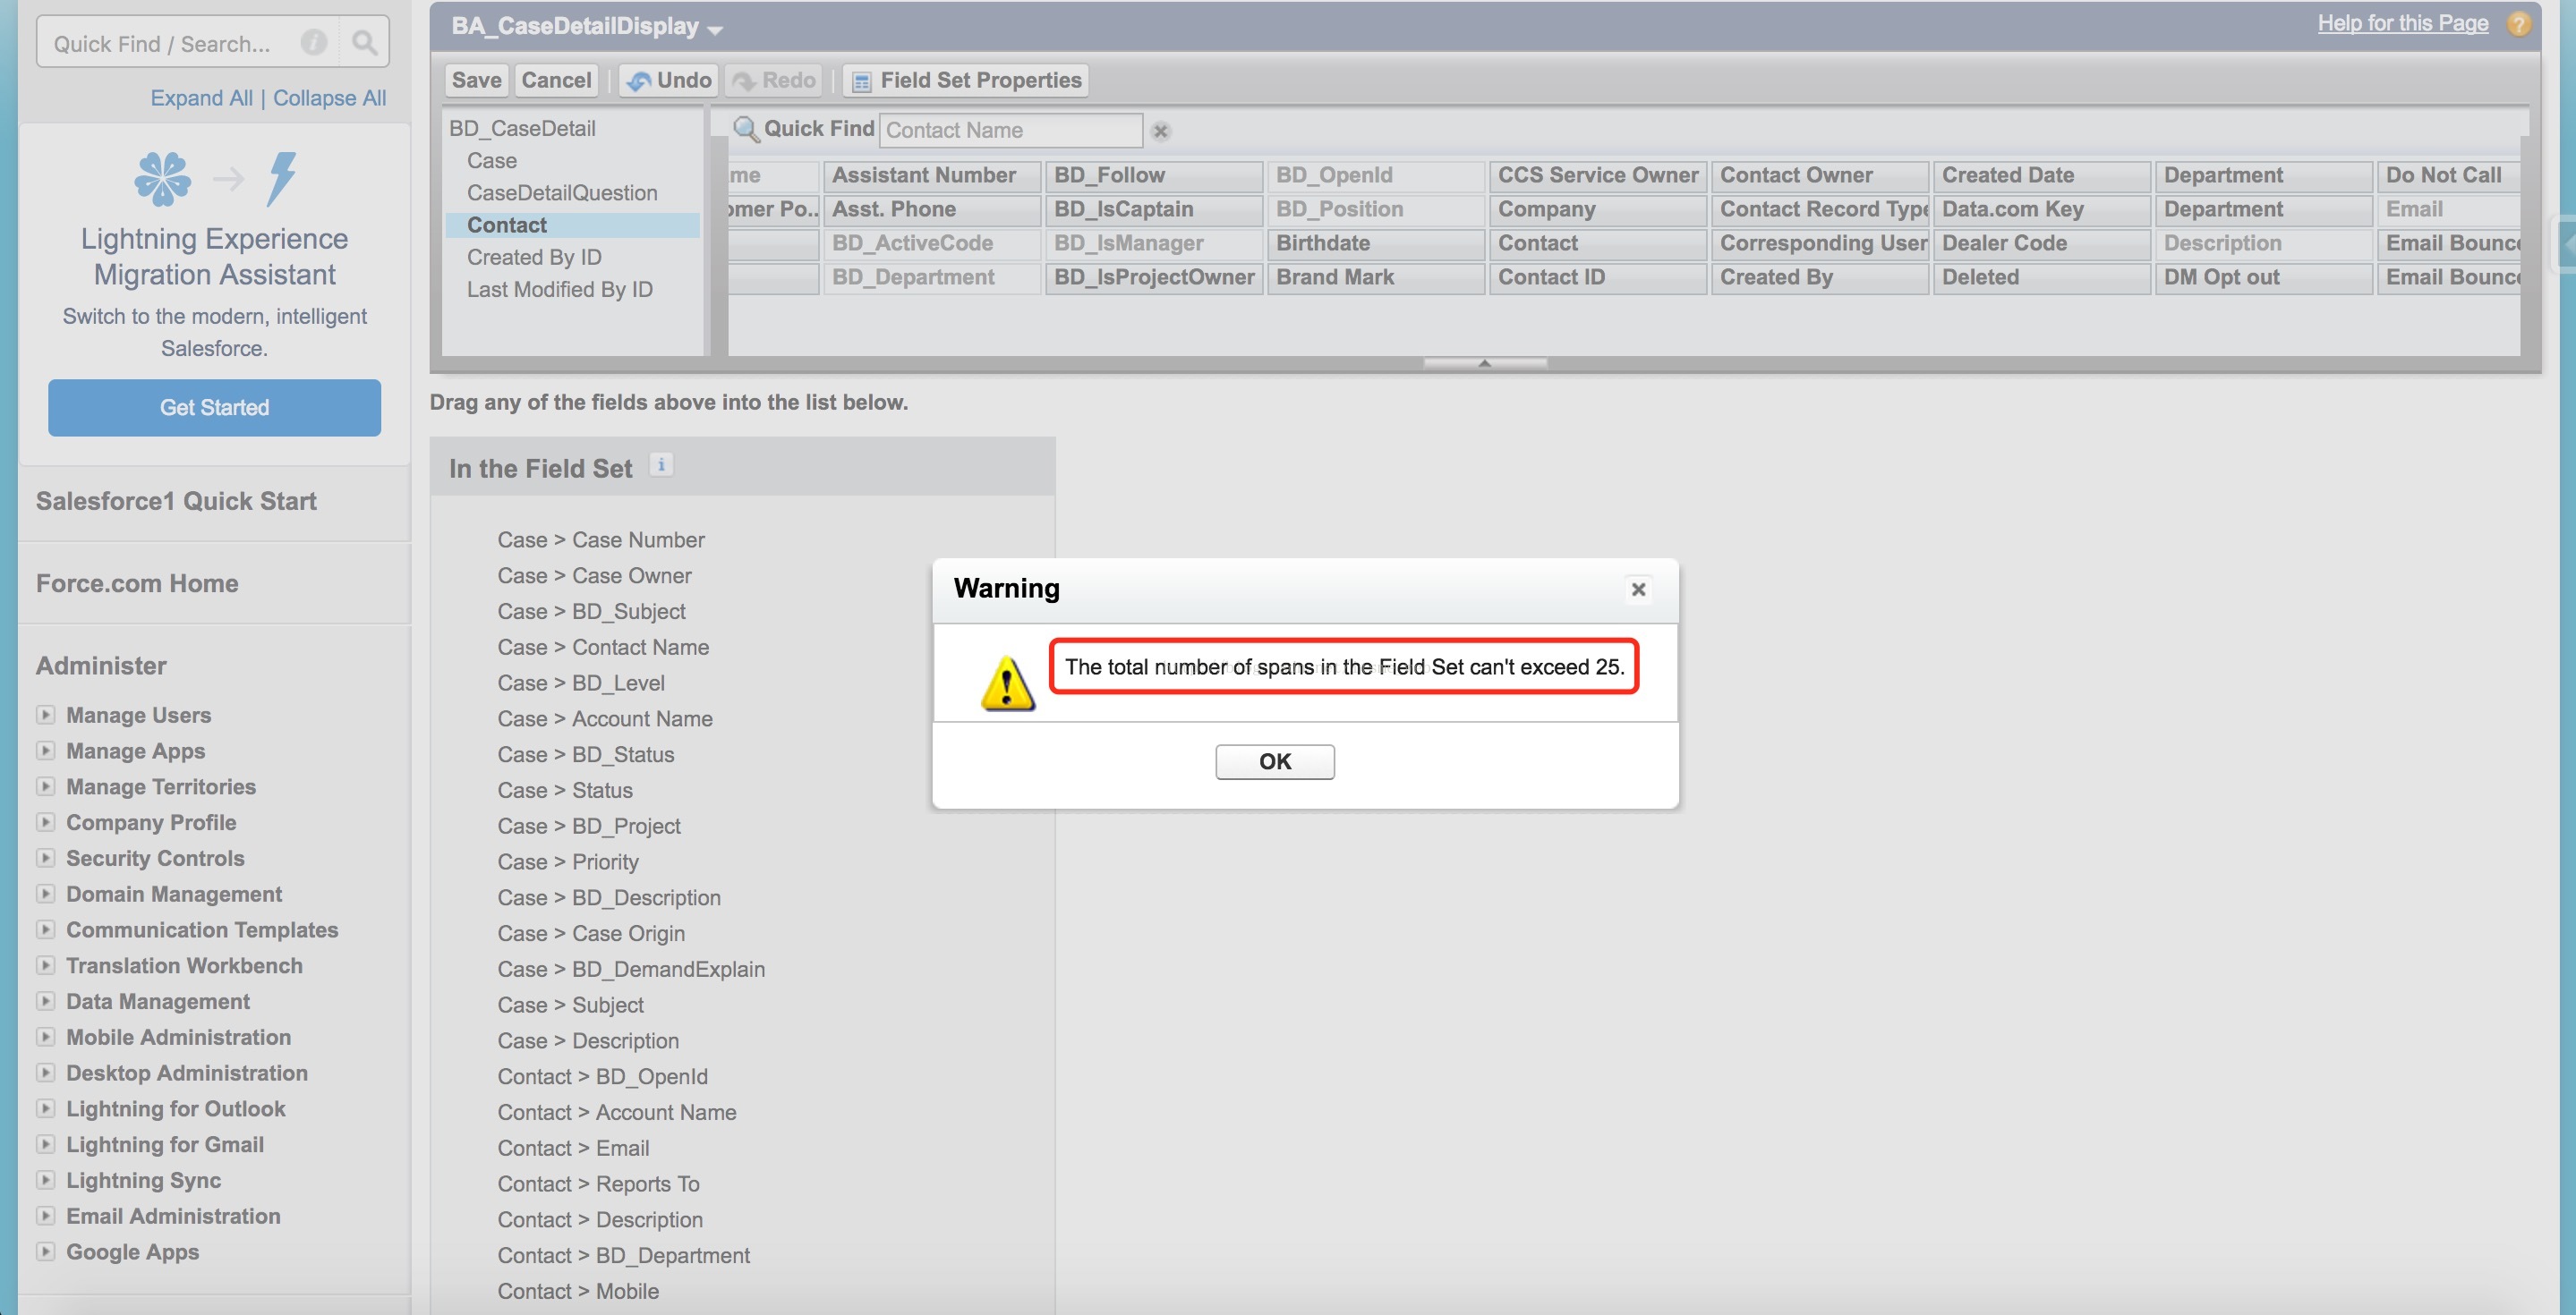Expand the Domain Management section
This screenshot has width=2576, height=1315.
click(46, 894)
